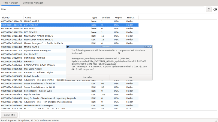Click Title ID 0005000c-1010ed00
Screen dimensions: 218x122
pyautogui.click(x=12, y=47)
